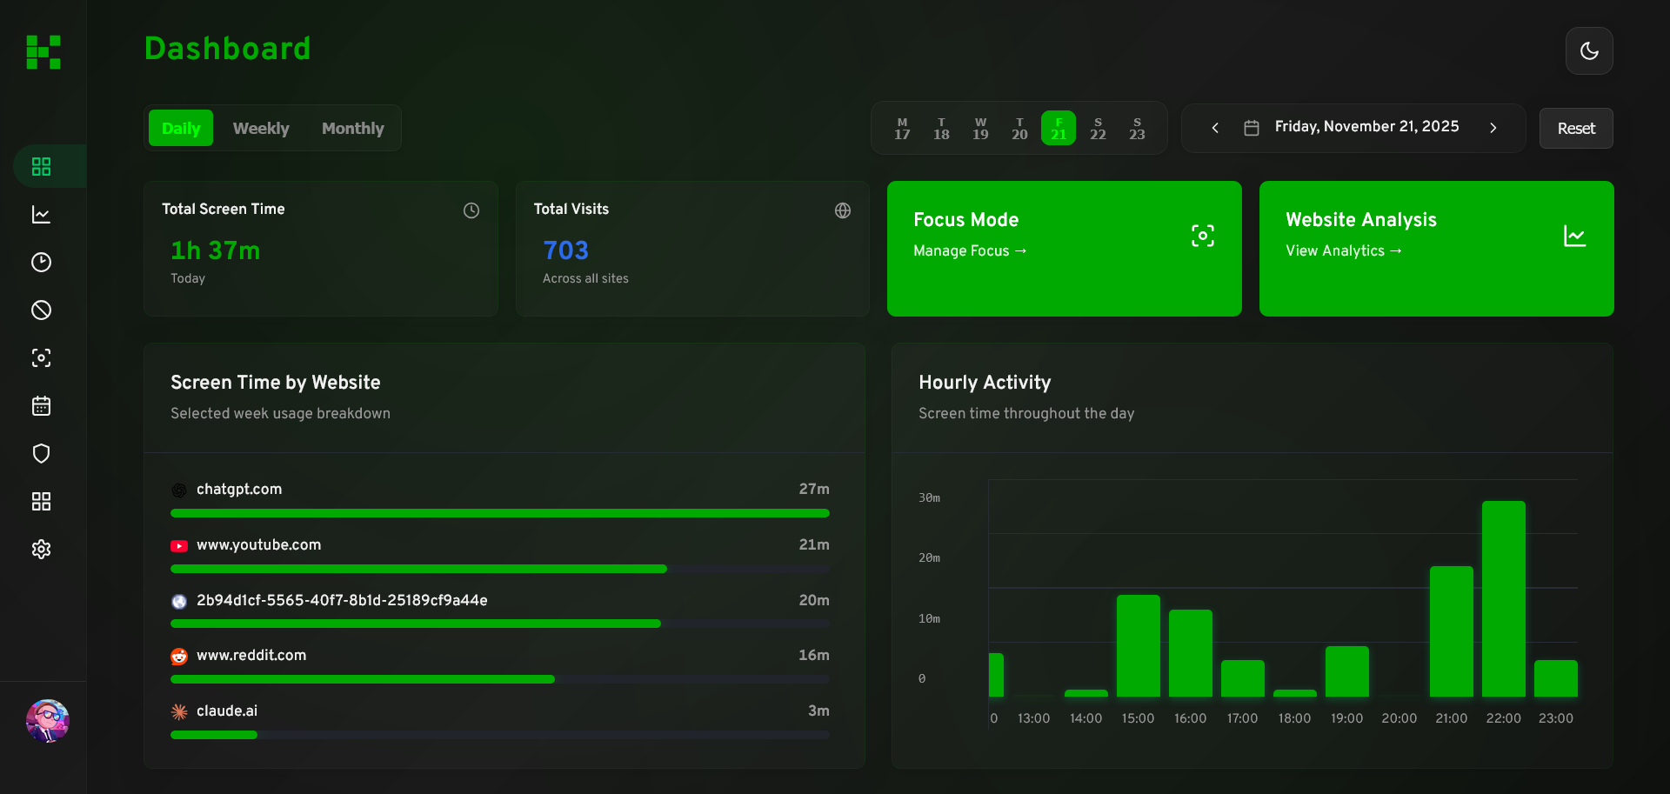1670x794 pixels.
Task: Open the calendar date picker
Action: [x=1252, y=127]
